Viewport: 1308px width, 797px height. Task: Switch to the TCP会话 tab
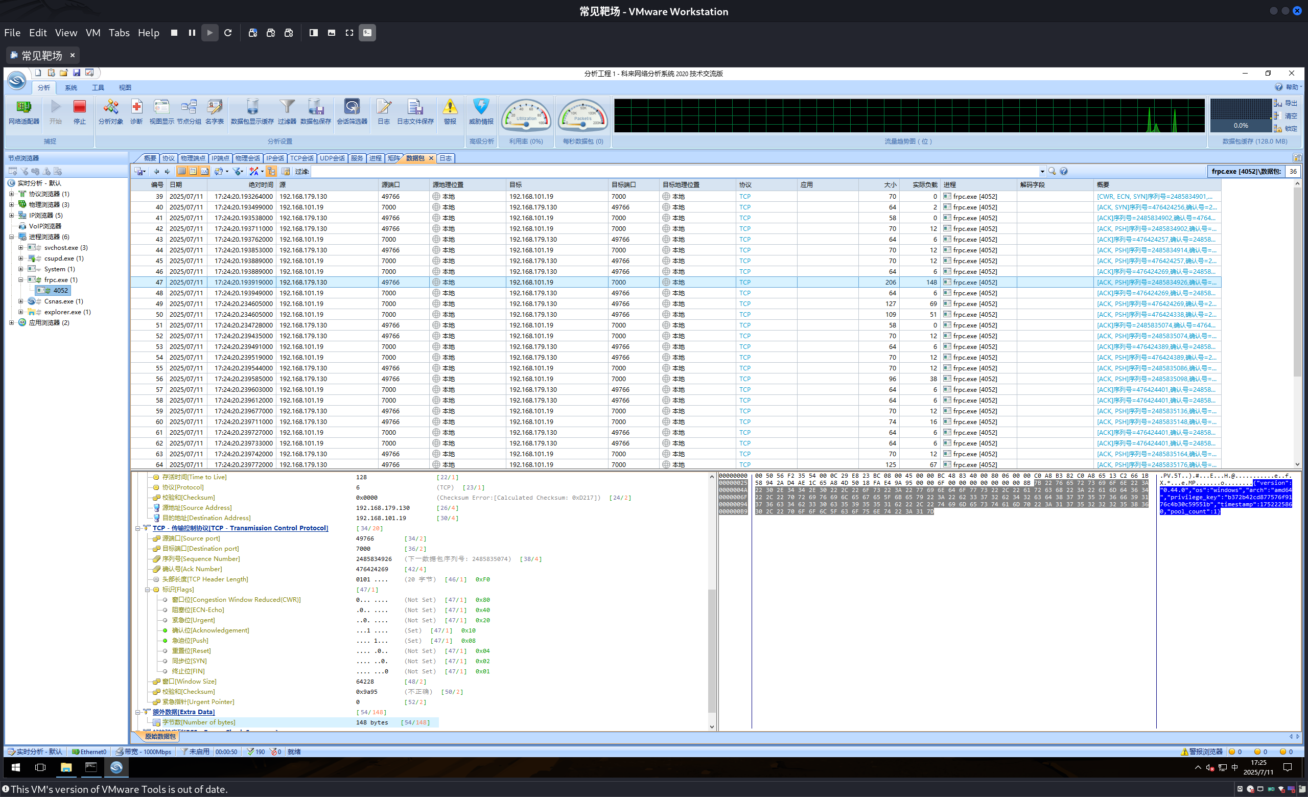coord(301,158)
